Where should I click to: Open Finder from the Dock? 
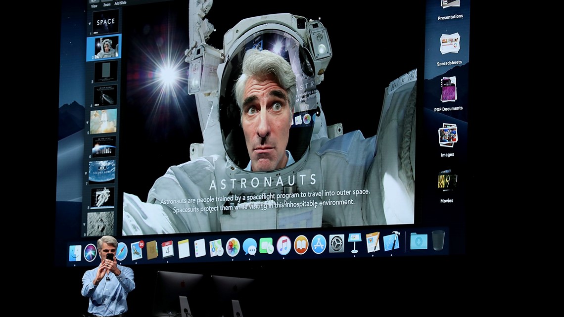pos(75,253)
